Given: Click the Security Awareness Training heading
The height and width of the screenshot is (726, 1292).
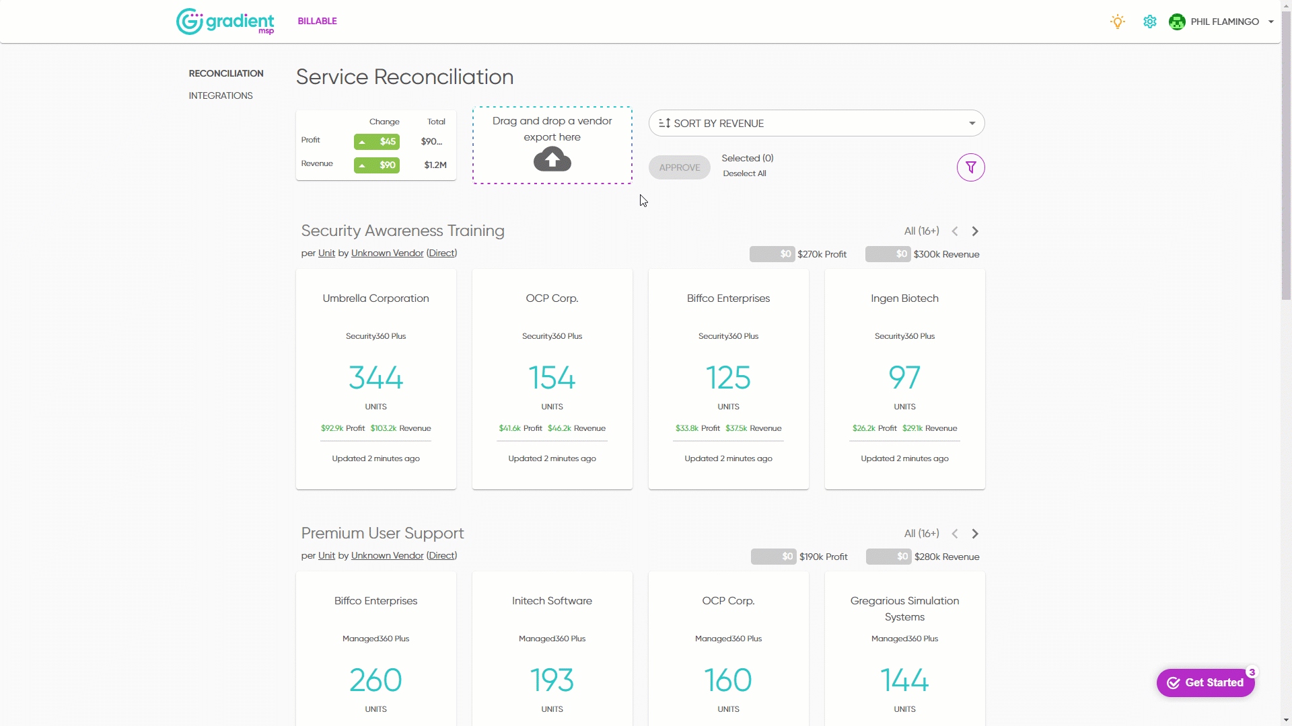Looking at the screenshot, I should (x=402, y=231).
